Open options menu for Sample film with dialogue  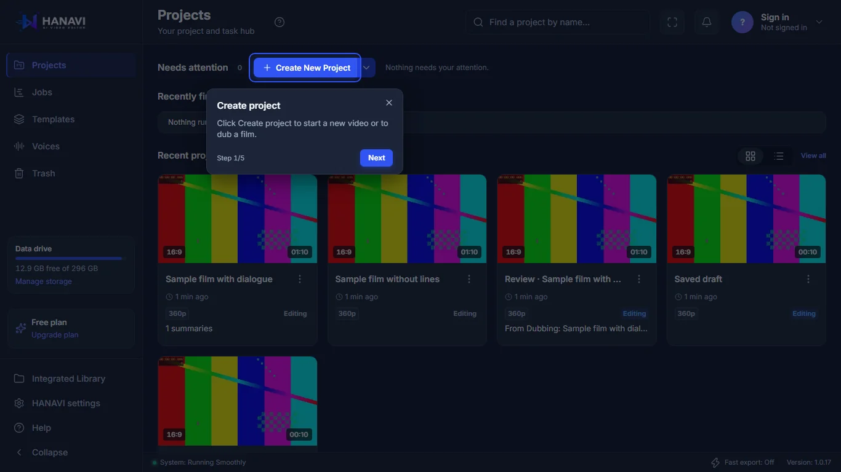coord(300,279)
